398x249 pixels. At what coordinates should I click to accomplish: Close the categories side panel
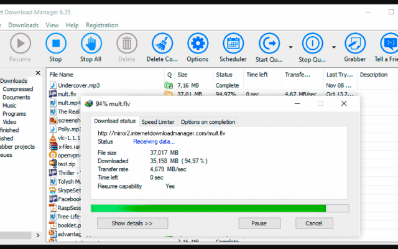point(38,73)
